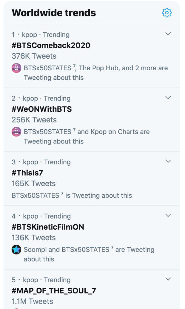This screenshot has width=185, height=309.
Task: Open the #BTSComeback2020 hashtag
Action: [x=51, y=45]
